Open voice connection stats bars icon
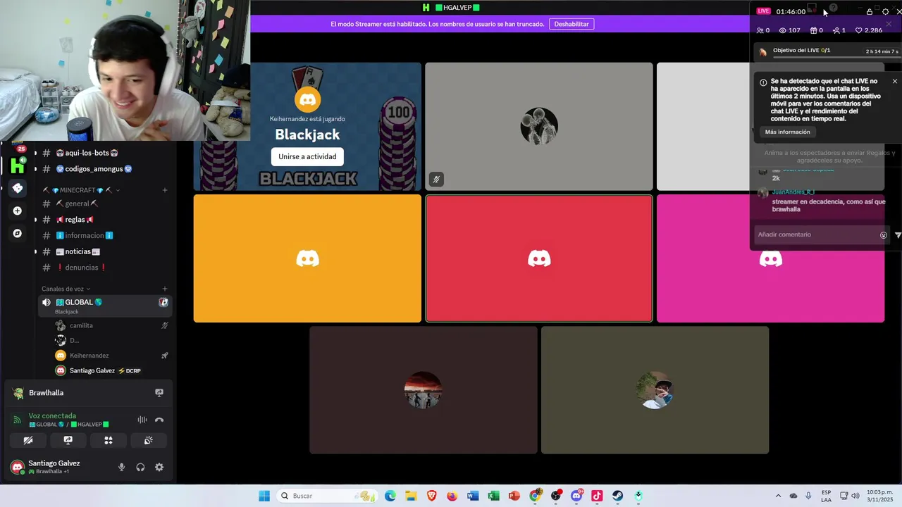This screenshot has width=902, height=507. pyautogui.click(x=142, y=420)
